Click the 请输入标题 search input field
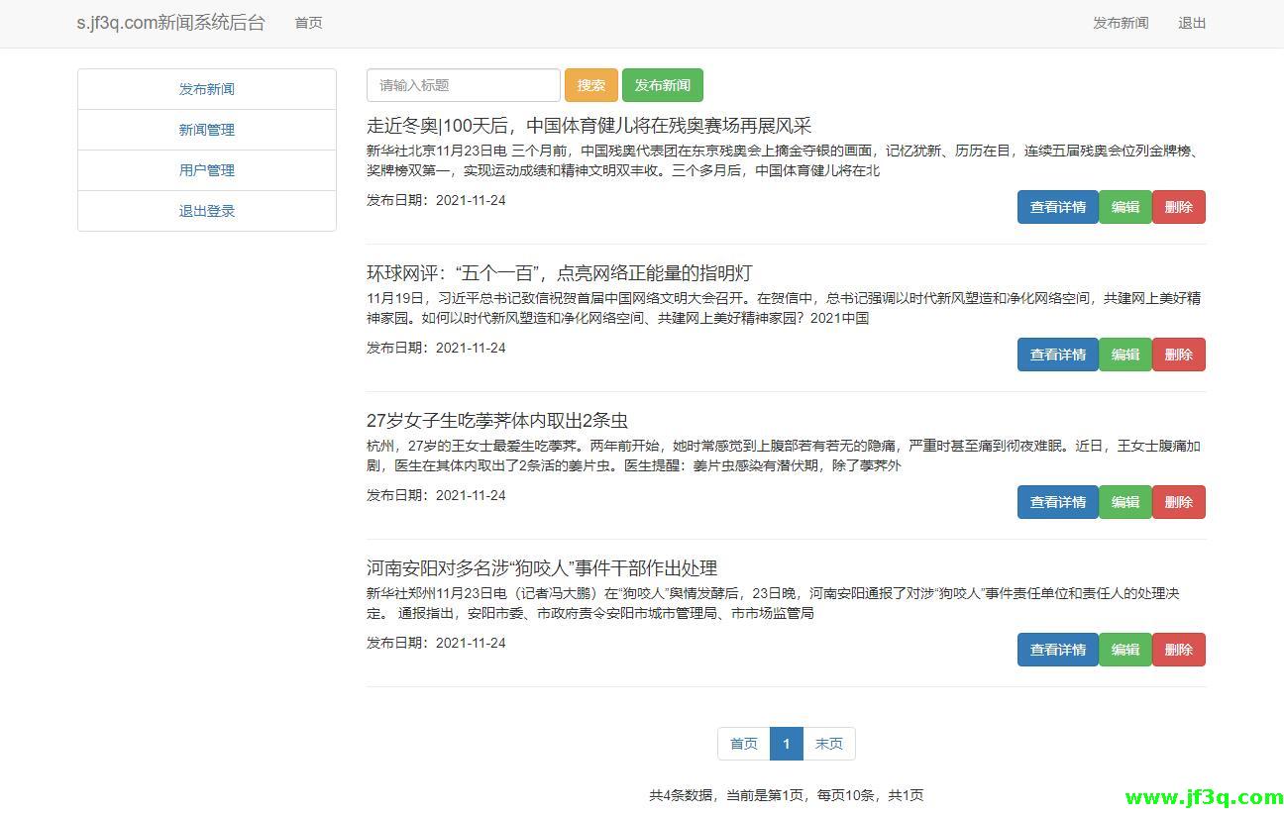 pyautogui.click(x=463, y=85)
